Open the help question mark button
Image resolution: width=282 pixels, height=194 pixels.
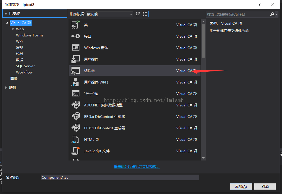point(260,4)
